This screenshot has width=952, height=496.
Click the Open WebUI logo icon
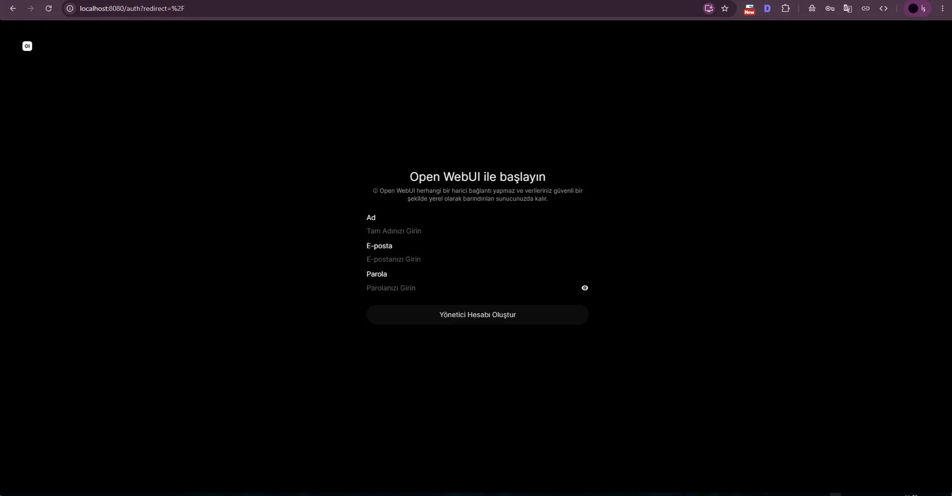pos(27,46)
